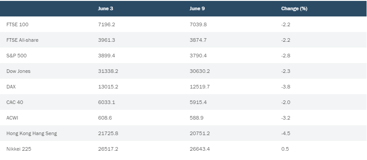Image resolution: width=367 pixels, height=160 pixels.
Task: Click the FTSE 100 June 3 value 7196.2
Action: pos(107,24)
